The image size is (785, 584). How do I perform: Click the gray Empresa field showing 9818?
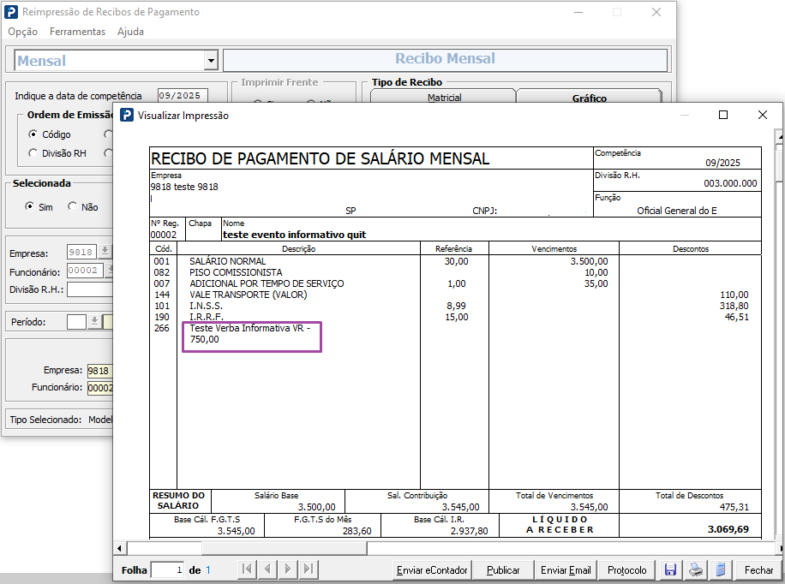pyautogui.click(x=81, y=252)
